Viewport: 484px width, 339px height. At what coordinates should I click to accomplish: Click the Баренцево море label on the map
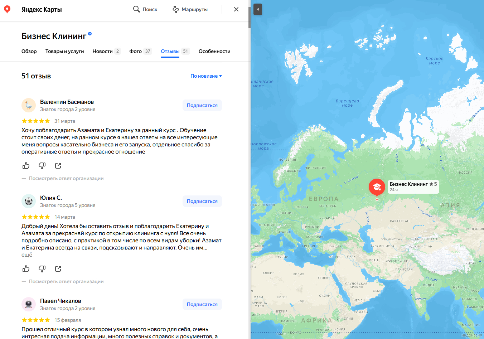(x=347, y=103)
